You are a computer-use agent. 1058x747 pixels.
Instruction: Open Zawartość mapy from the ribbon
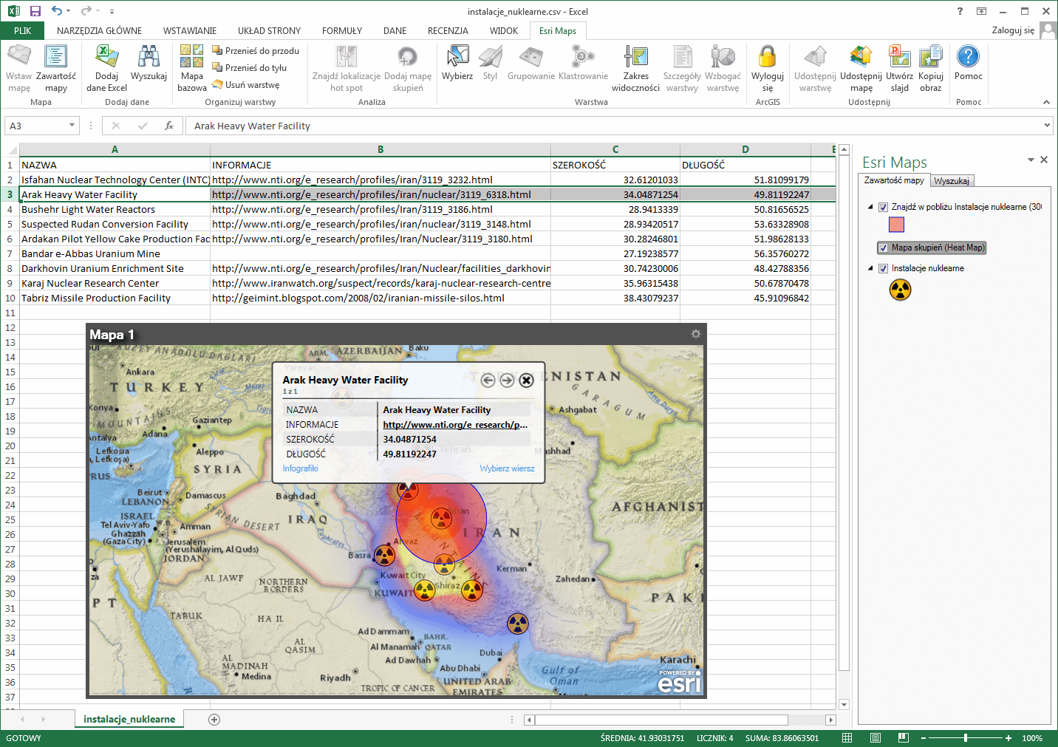pos(56,68)
